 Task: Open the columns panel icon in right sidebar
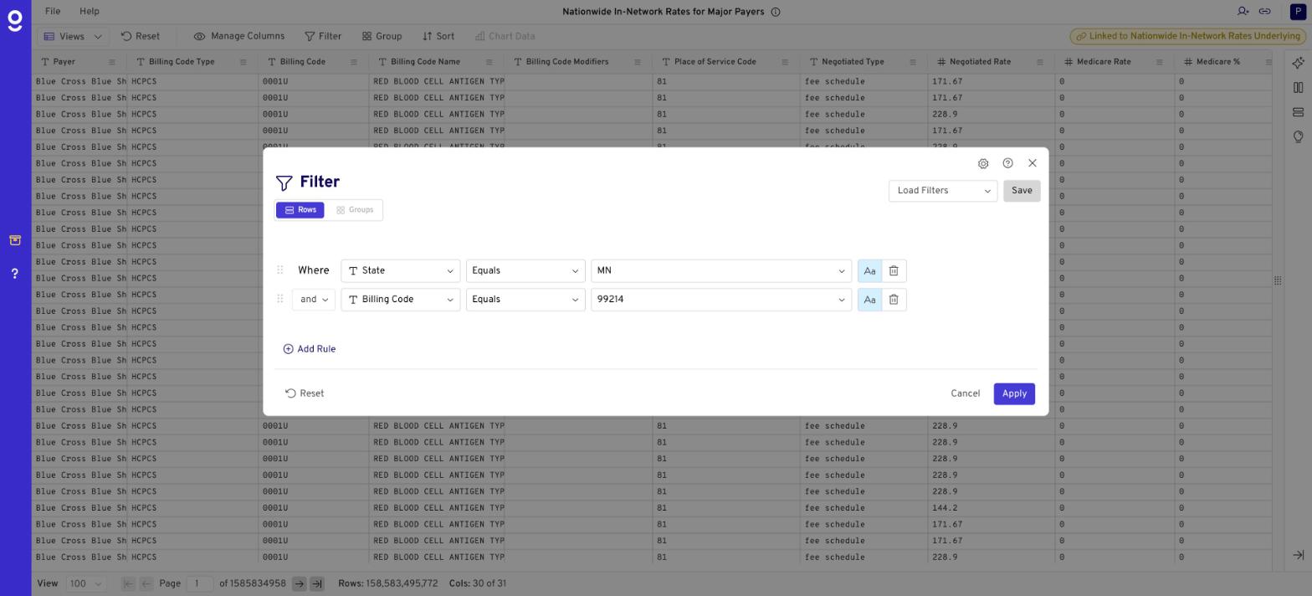click(1298, 88)
